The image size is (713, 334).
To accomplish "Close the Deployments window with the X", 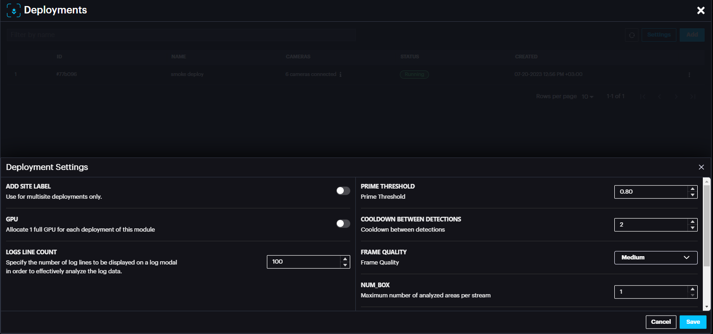I will pos(700,11).
